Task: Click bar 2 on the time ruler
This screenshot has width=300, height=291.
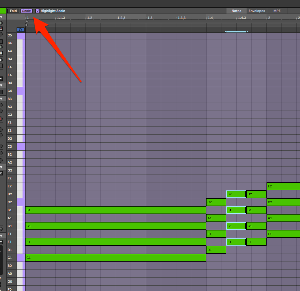Action: tap(269, 18)
